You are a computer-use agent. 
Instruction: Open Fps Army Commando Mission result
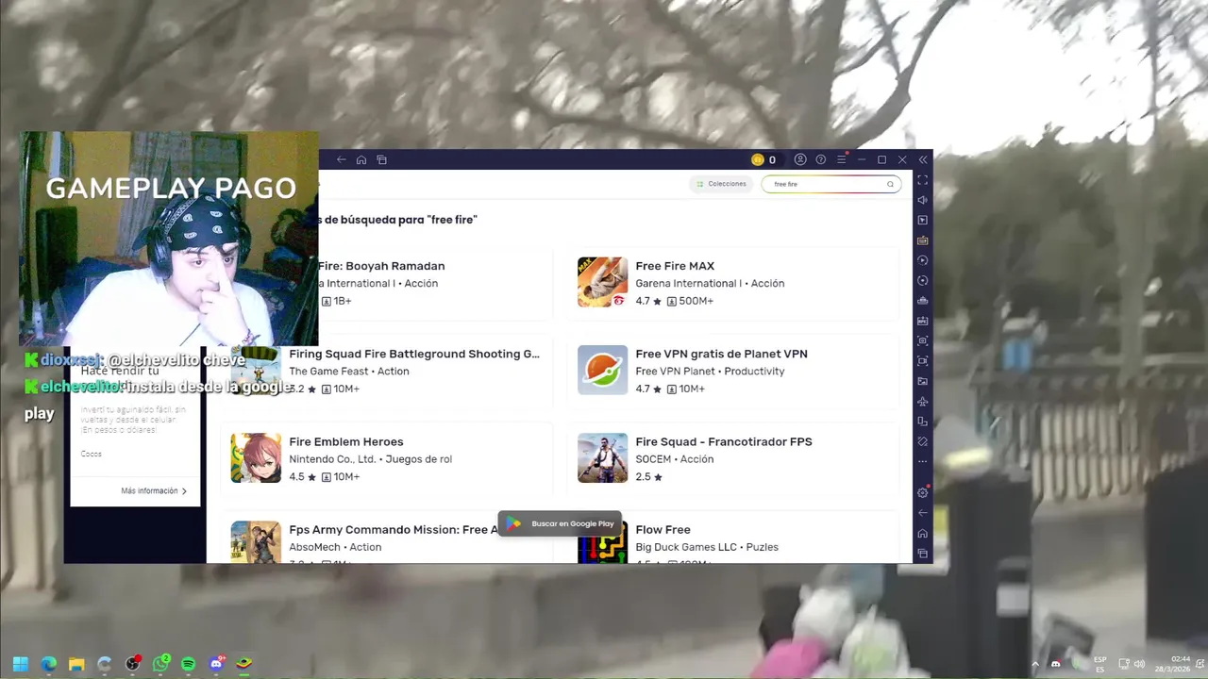pyautogui.click(x=386, y=538)
